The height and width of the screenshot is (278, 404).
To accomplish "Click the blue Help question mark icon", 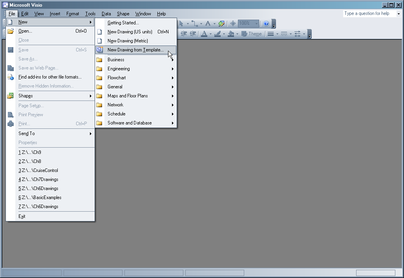I will coord(266,24).
